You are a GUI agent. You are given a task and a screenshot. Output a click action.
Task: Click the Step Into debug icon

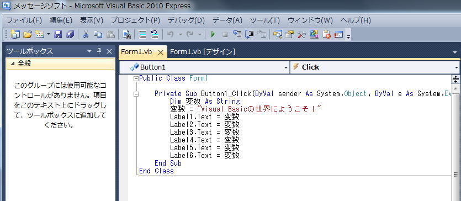(237, 35)
